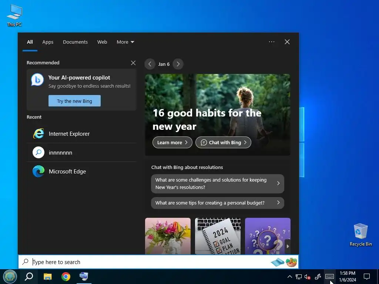Select the recent search innnnnnn
Screen dimensions: 379x284
[82, 153]
